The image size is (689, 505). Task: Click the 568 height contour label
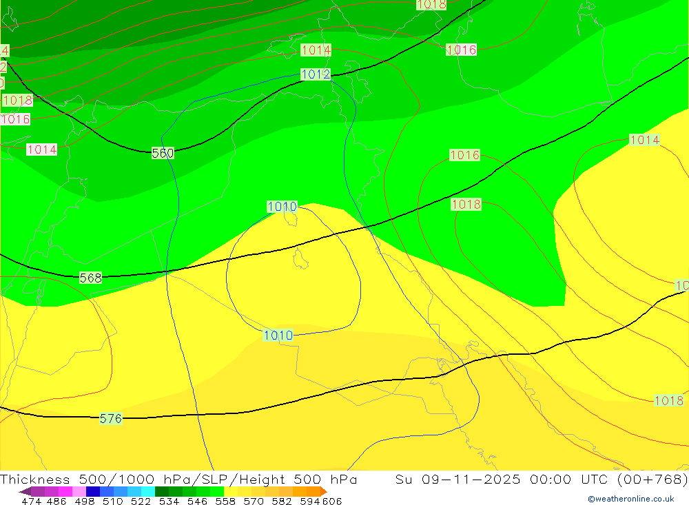pyautogui.click(x=90, y=278)
